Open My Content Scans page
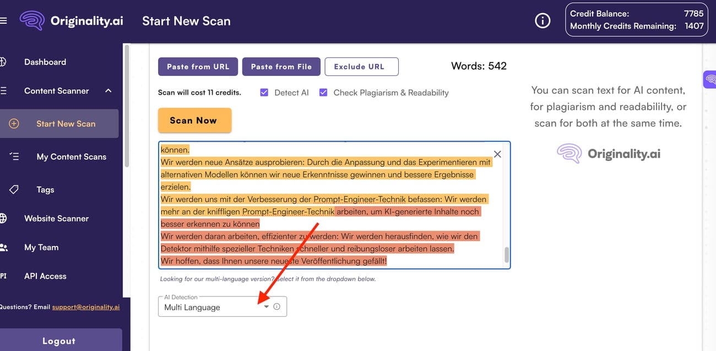716x351 pixels. (x=71, y=157)
